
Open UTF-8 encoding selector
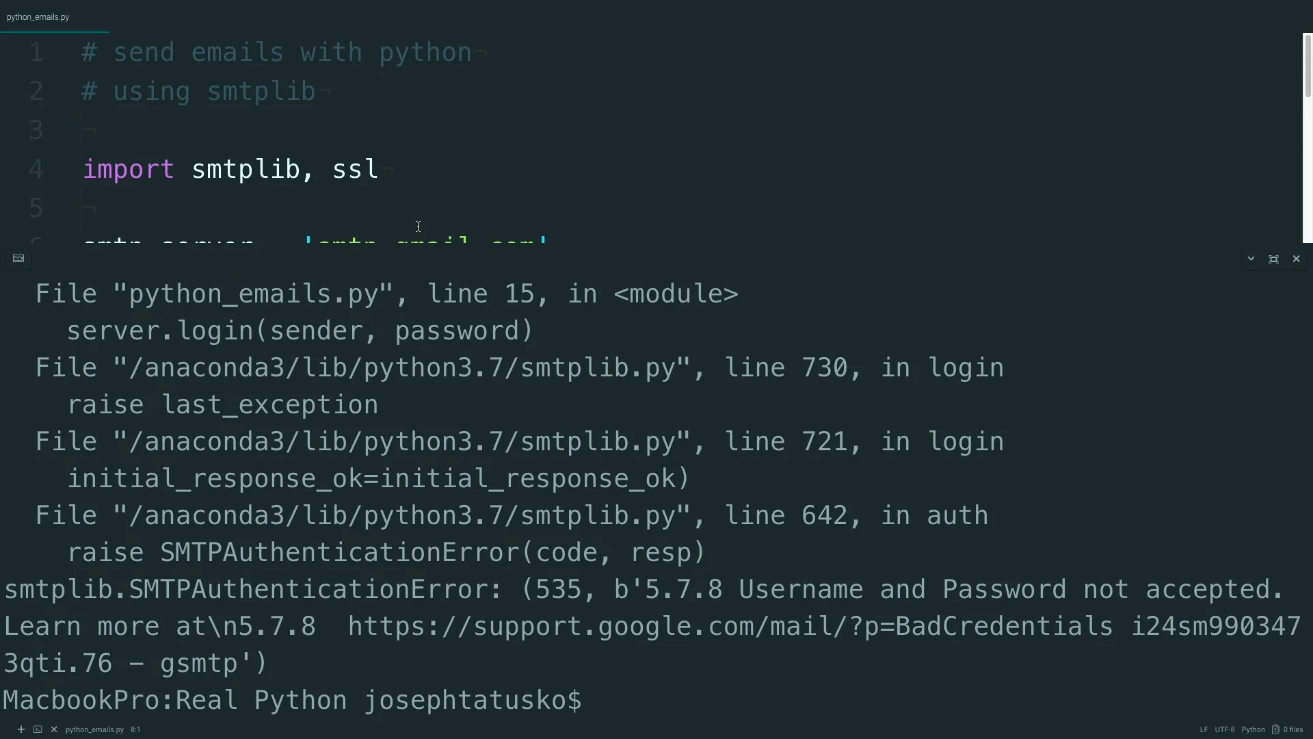[x=1224, y=729]
